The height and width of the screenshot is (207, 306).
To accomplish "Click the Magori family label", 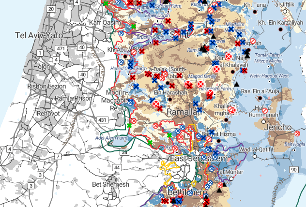I will 202,76.
